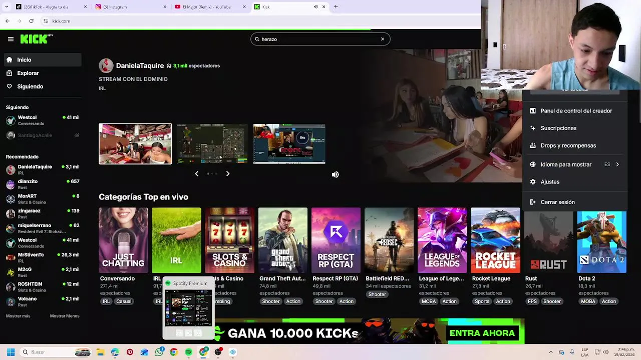Screen dimensions: 641x360
Task: Open the offline SantiagoAcalle channel
Action: tap(42, 135)
